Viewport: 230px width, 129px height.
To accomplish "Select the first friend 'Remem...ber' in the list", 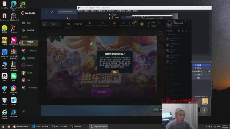I will click(x=178, y=39).
